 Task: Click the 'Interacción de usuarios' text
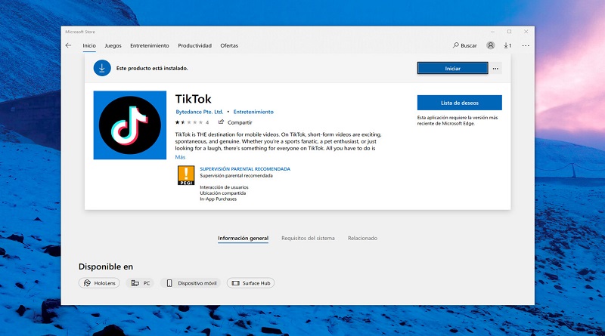coord(224,187)
